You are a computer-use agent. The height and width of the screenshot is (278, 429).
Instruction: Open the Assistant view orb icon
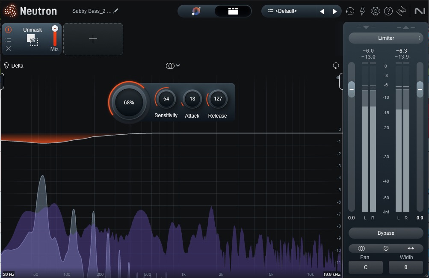pos(196,11)
